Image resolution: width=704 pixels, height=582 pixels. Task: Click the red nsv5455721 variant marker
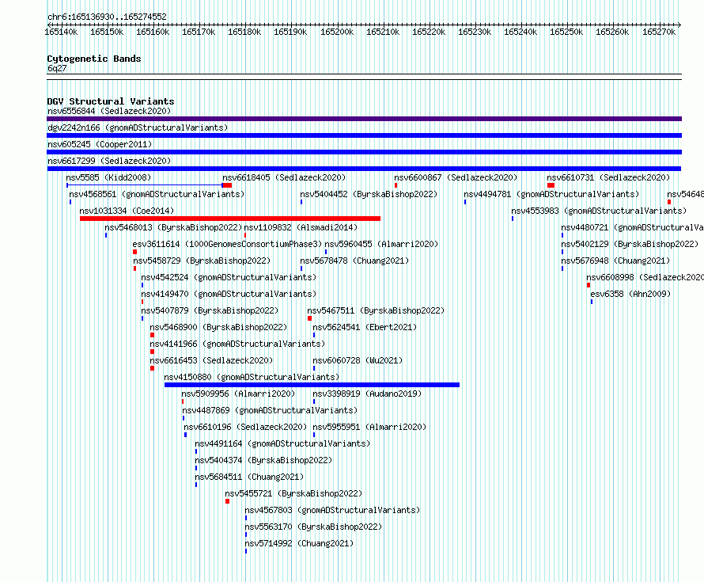pos(227,501)
